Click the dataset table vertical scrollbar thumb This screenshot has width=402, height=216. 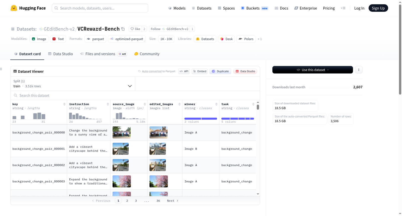coord(258,107)
